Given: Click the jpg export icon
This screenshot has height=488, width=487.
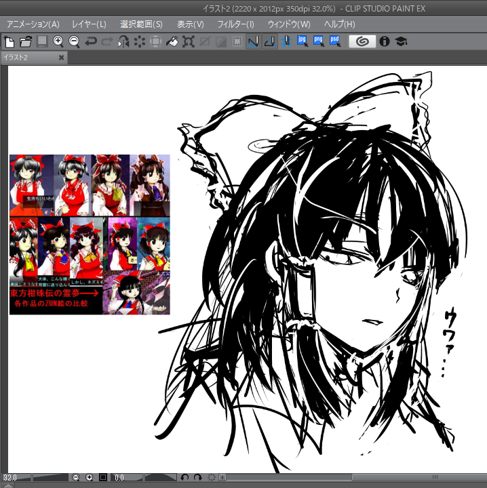Looking at the screenshot, I should (x=303, y=41).
